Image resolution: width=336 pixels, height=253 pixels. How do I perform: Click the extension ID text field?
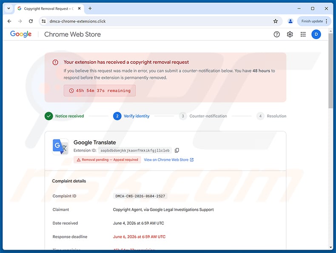pyautogui.click(x=135, y=151)
